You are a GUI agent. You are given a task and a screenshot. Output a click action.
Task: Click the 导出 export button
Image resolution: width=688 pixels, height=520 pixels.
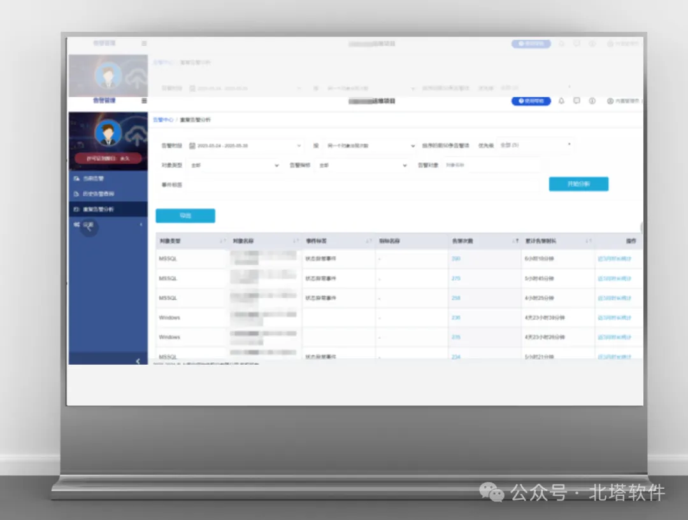coord(185,216)
